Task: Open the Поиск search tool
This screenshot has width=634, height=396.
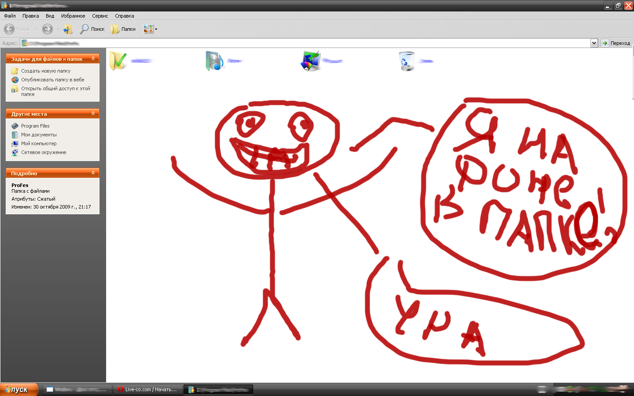Action: click(92, 29)
